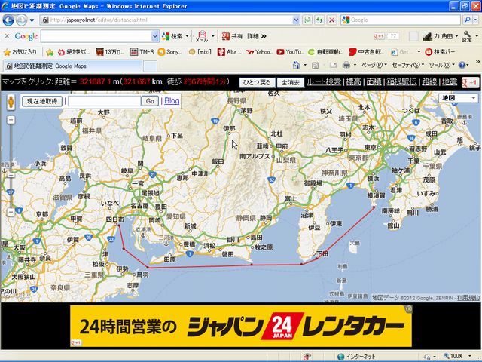Open the Gmail メール toolbar icon

[x=202, y=36]
